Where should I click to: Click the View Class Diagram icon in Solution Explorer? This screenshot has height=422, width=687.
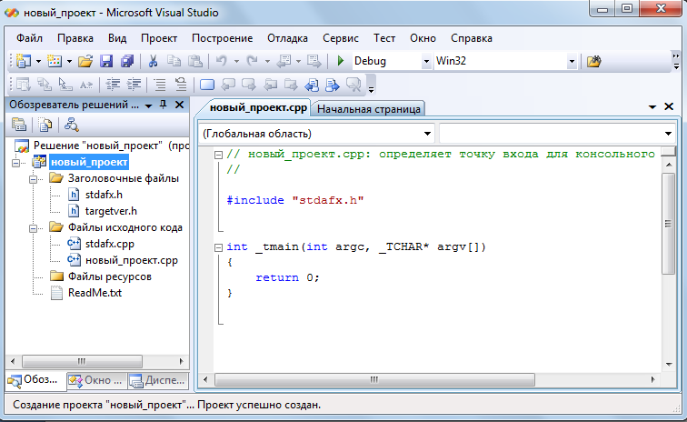pos(71,126)
